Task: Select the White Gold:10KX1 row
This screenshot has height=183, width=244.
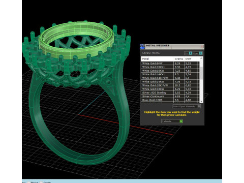Action: coord(170,67)
